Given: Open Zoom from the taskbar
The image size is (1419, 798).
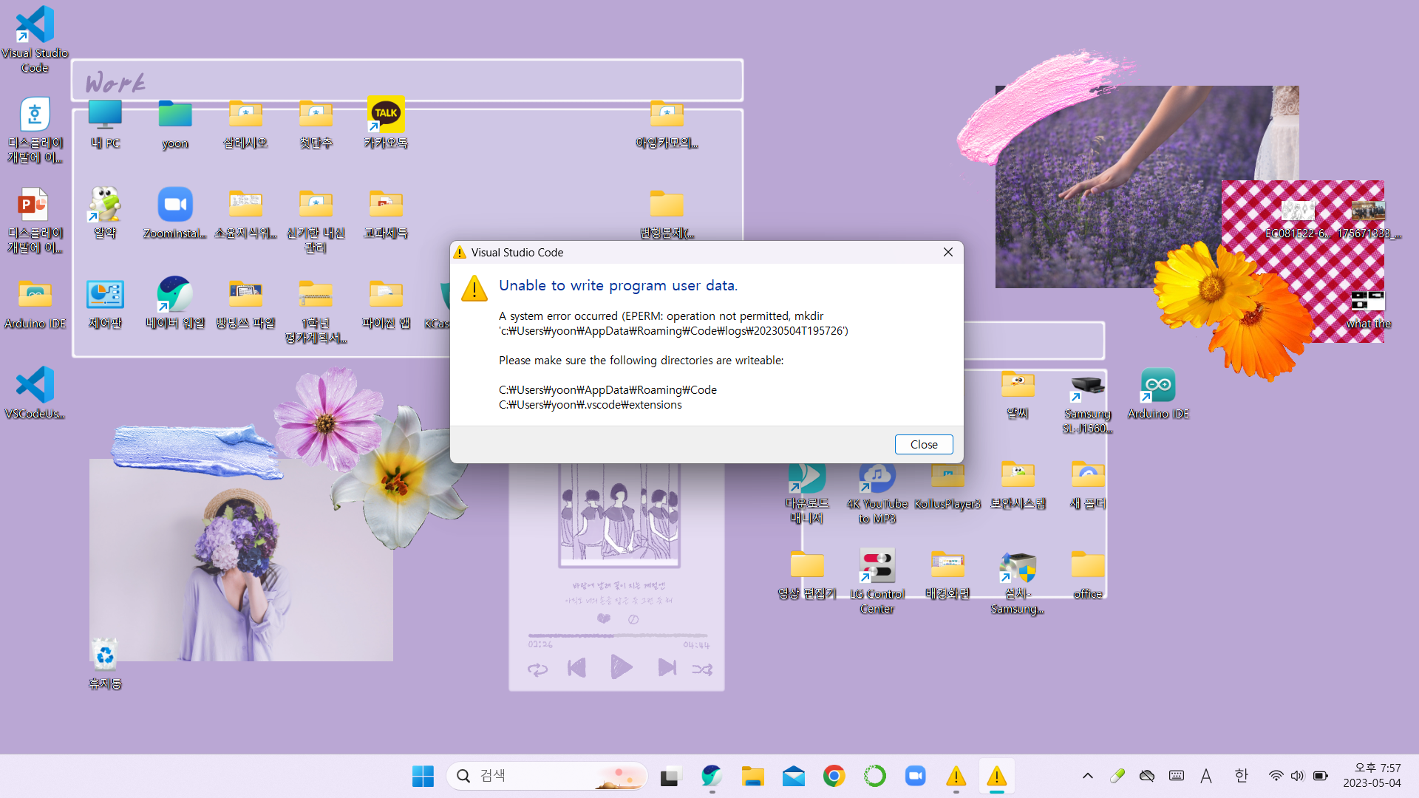Looking at the screenshot, I should [916, 776].
